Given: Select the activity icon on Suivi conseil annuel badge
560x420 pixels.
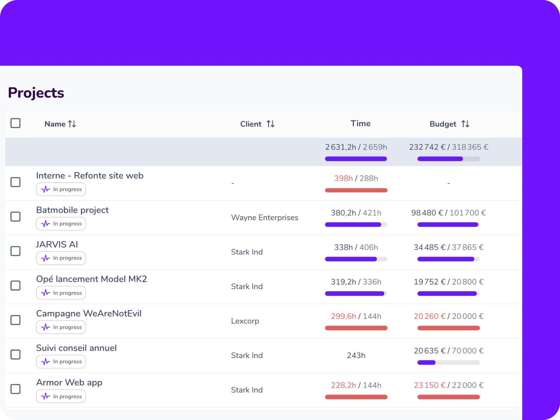Looking at the screenshot, I should [45, 362].
